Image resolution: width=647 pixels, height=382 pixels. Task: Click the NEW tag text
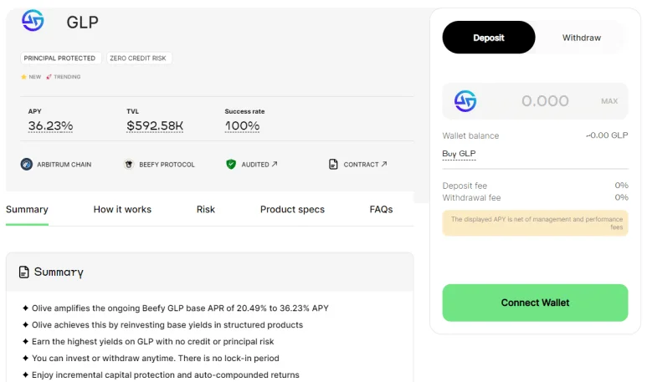[x=34, y=77]
